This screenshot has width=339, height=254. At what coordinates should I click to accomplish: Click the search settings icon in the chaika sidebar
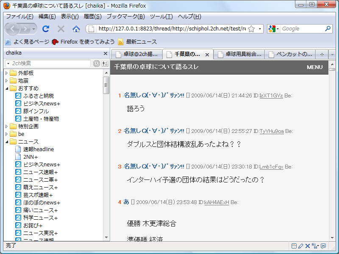tap(105, 63)
